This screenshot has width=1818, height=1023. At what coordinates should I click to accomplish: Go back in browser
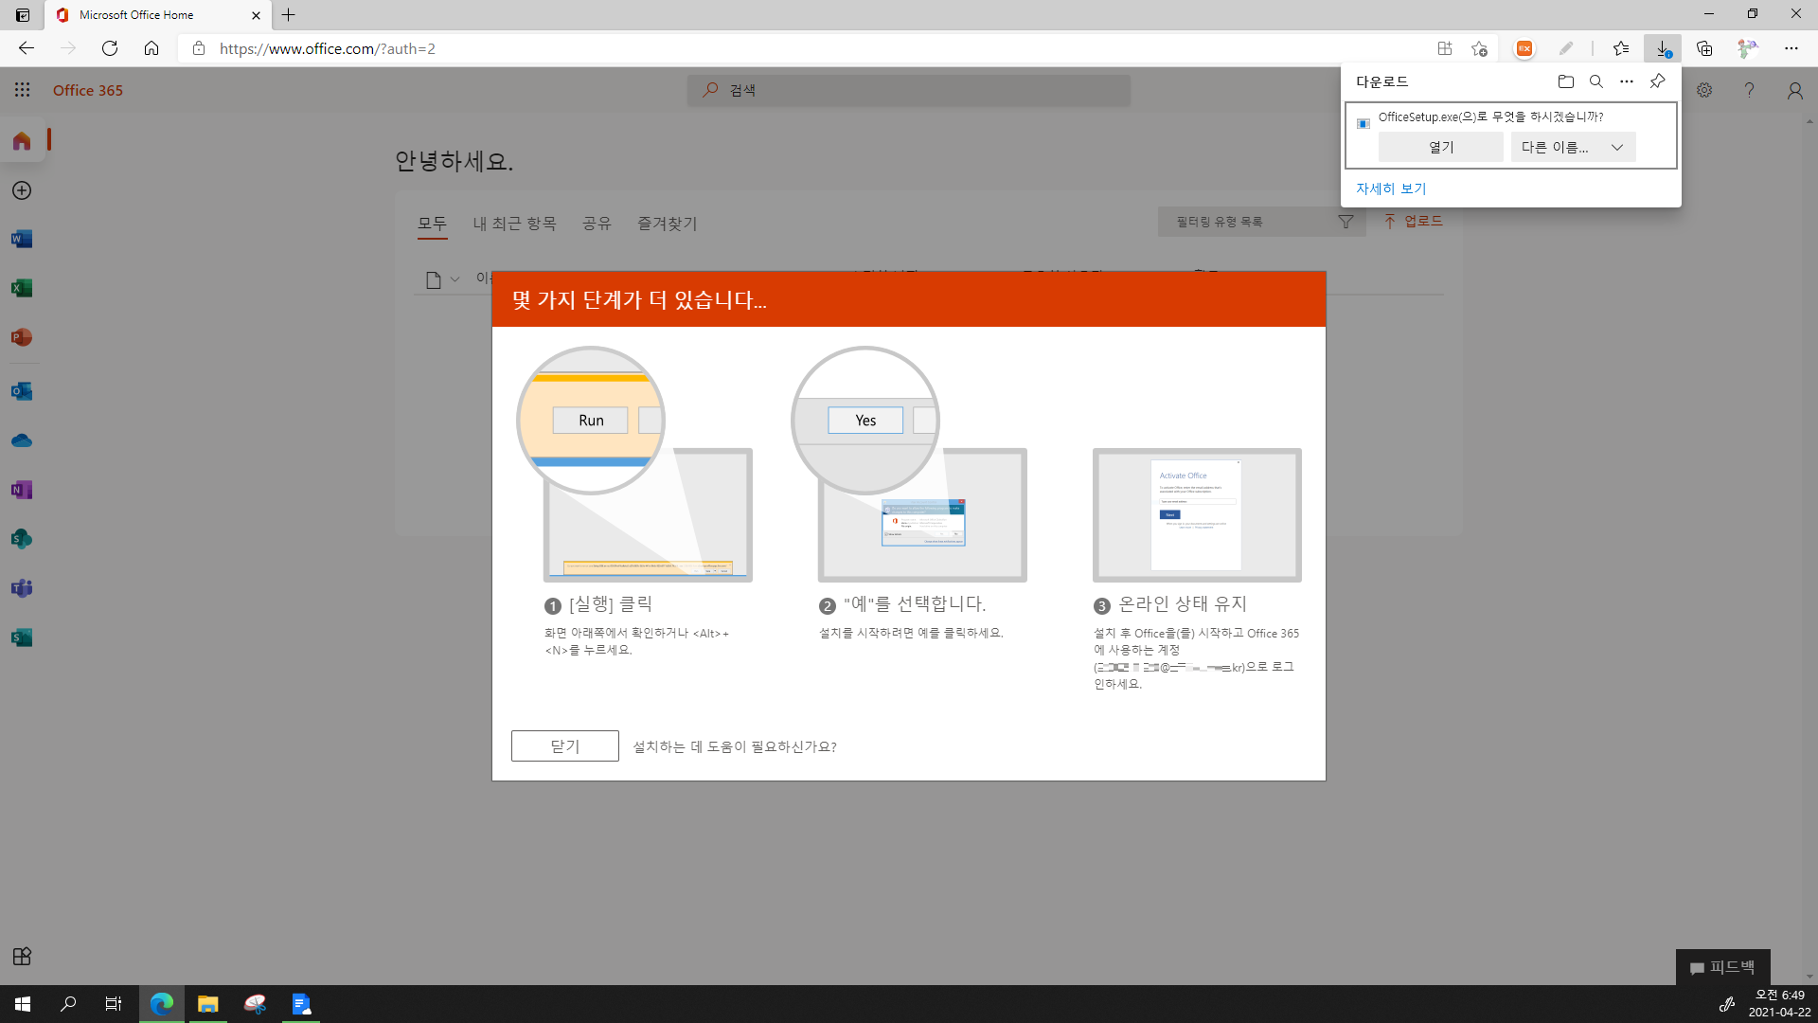click(26, 48)
